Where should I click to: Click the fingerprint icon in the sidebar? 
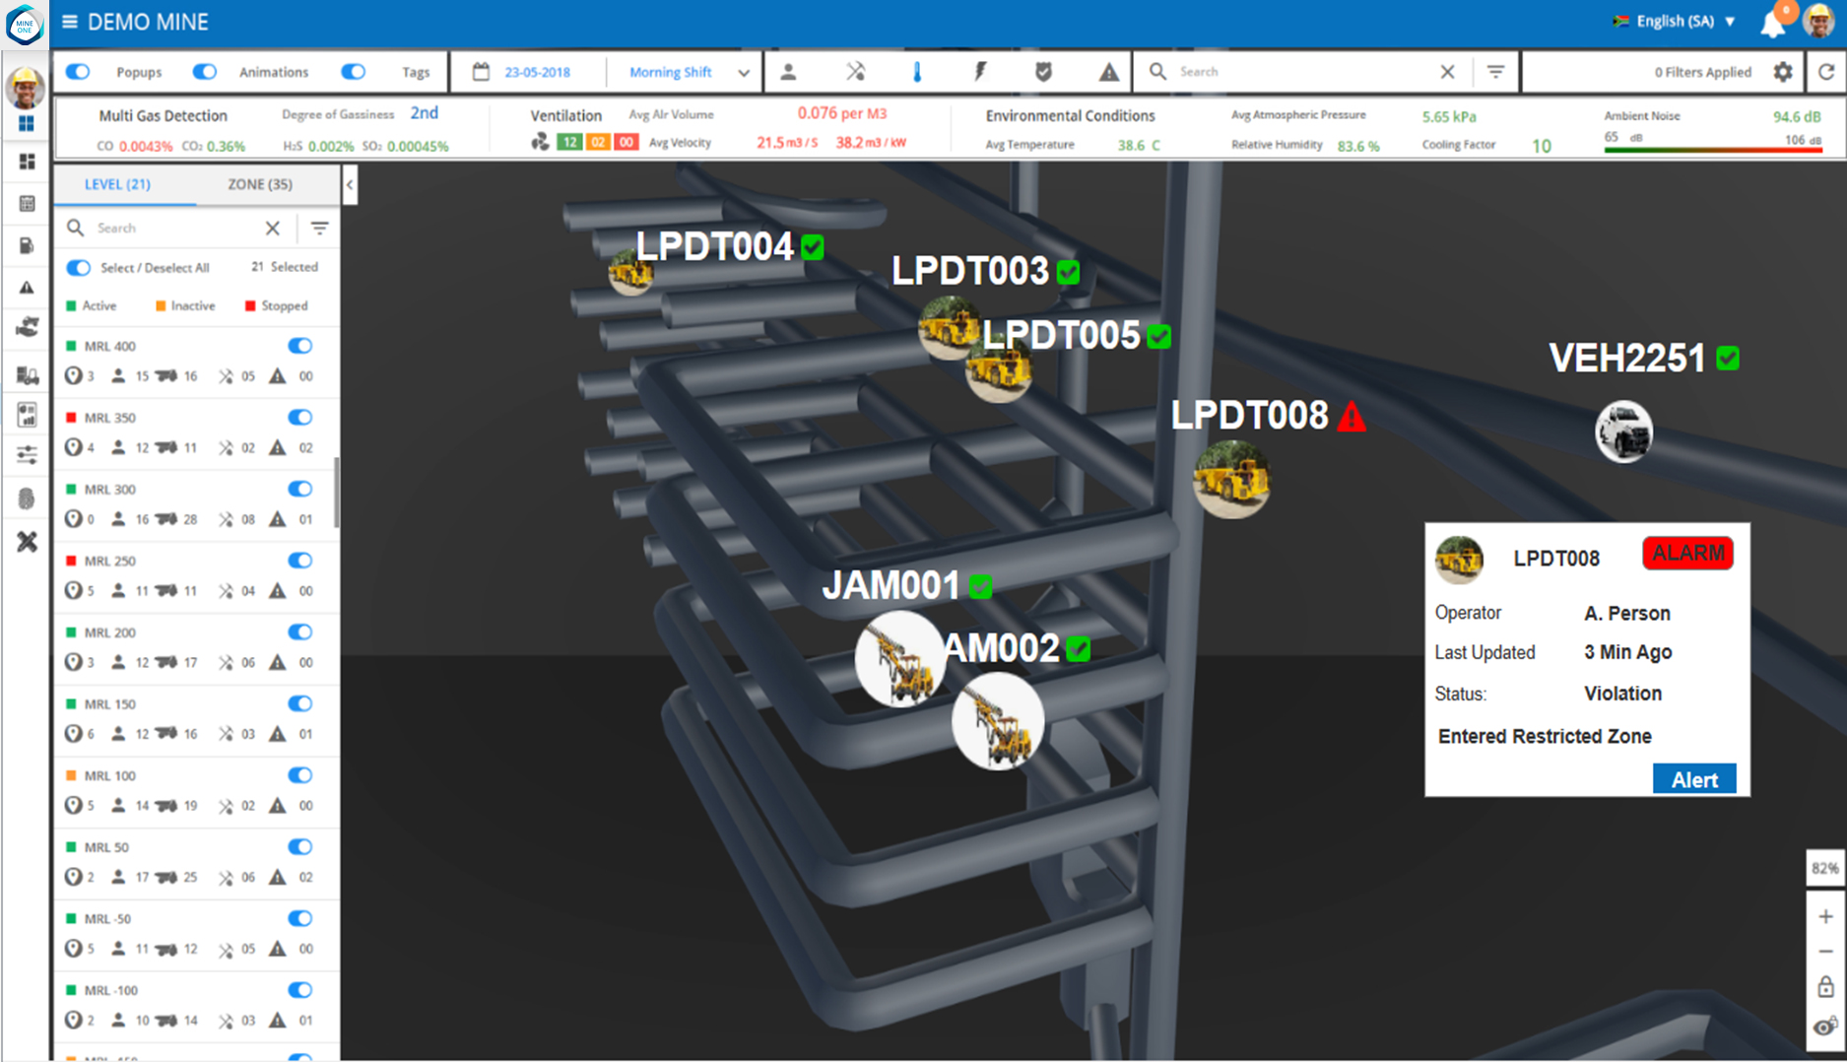27,498
